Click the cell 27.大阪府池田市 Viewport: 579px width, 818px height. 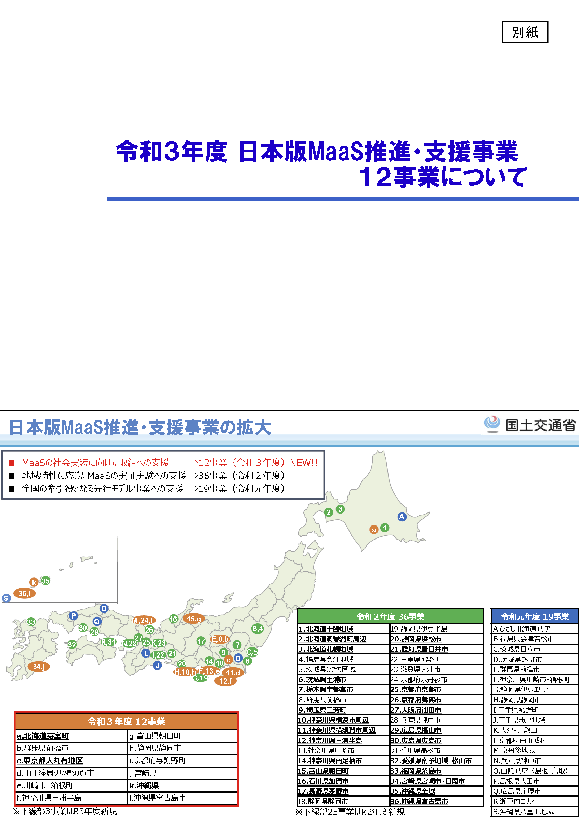[x=436, y=710]
